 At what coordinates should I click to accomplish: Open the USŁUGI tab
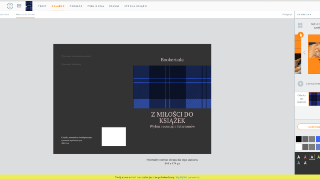point(114,6)
